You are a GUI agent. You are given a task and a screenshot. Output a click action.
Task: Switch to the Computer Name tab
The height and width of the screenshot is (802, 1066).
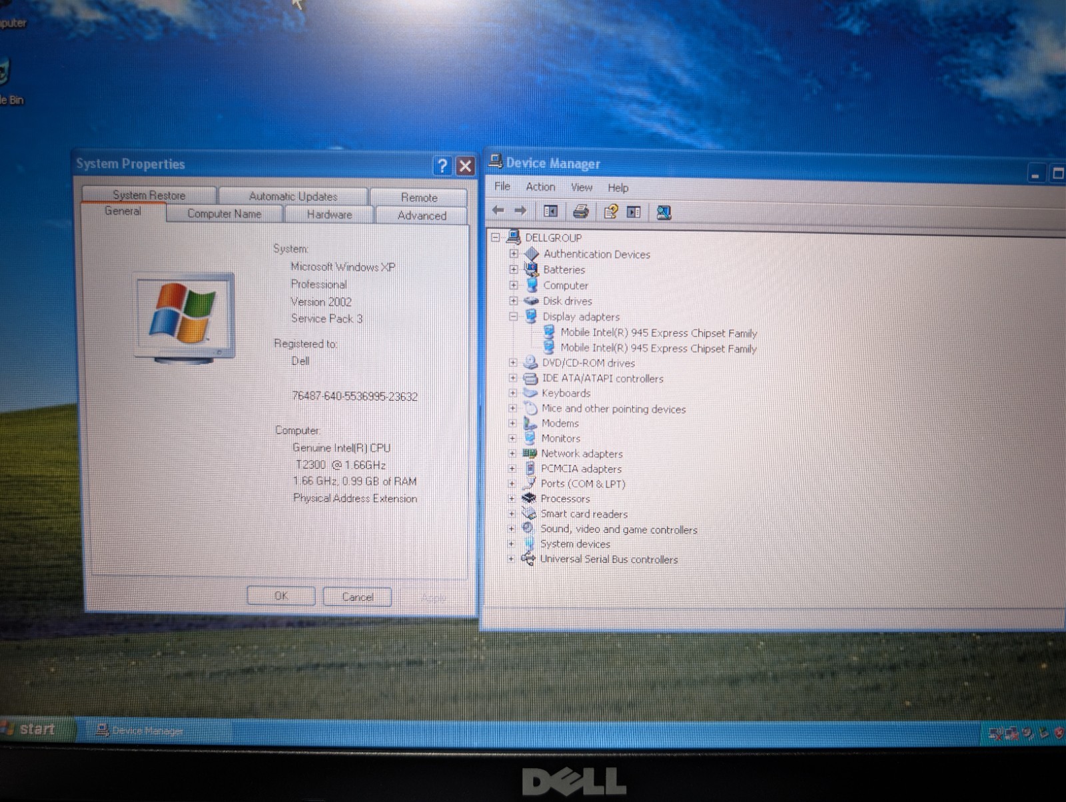coord(225,214)
